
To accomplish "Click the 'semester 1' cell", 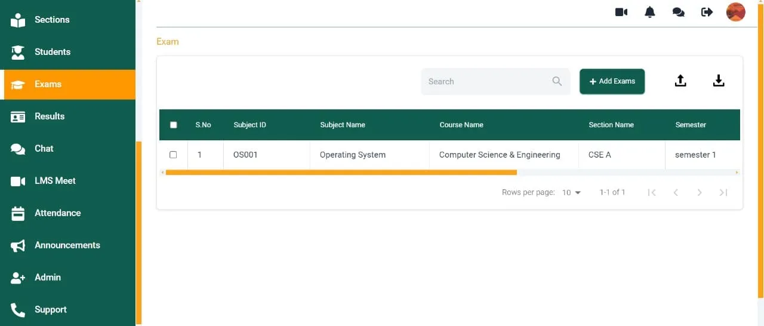I will tap(703, 155).
